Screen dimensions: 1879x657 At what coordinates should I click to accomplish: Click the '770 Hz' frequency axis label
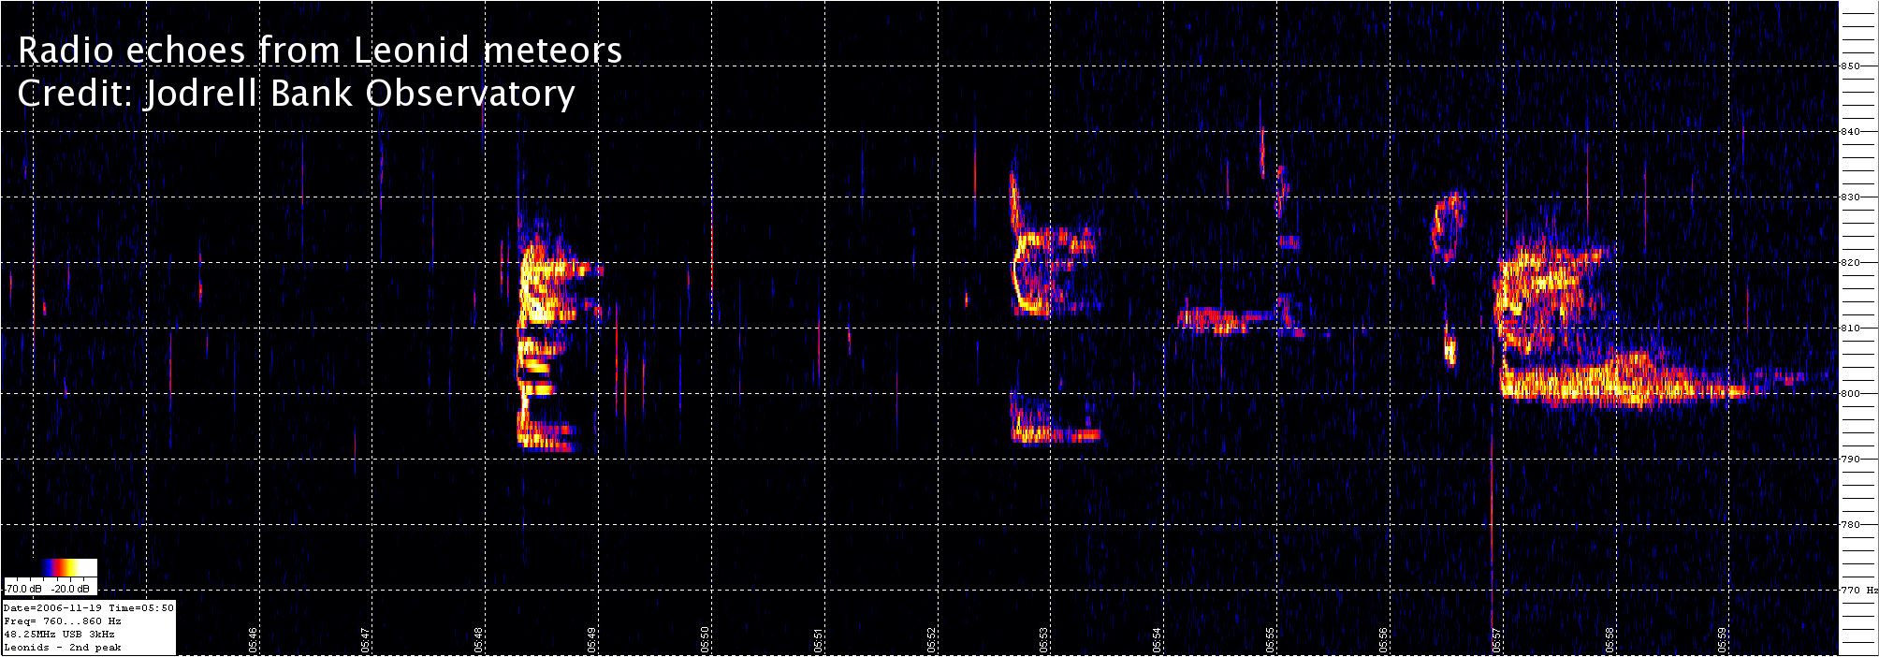tap(1859, 591)
